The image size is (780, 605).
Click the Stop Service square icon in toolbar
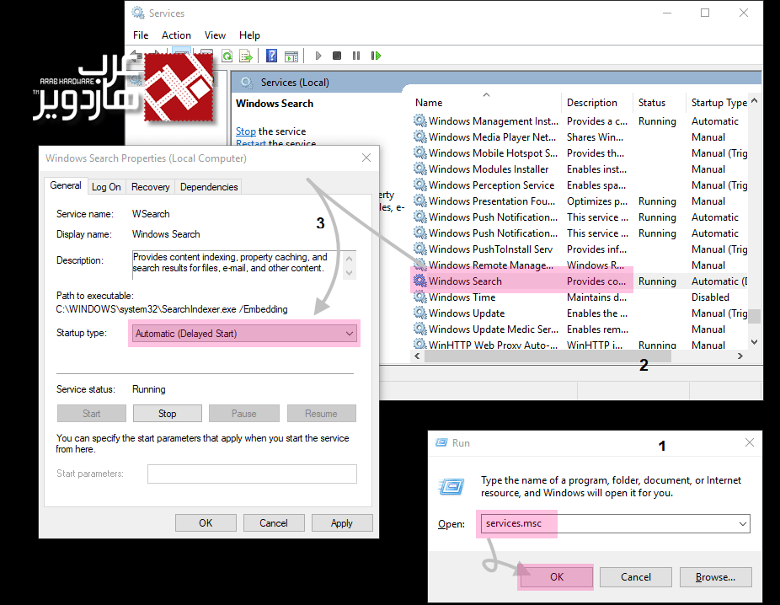[x=337, y=56]
